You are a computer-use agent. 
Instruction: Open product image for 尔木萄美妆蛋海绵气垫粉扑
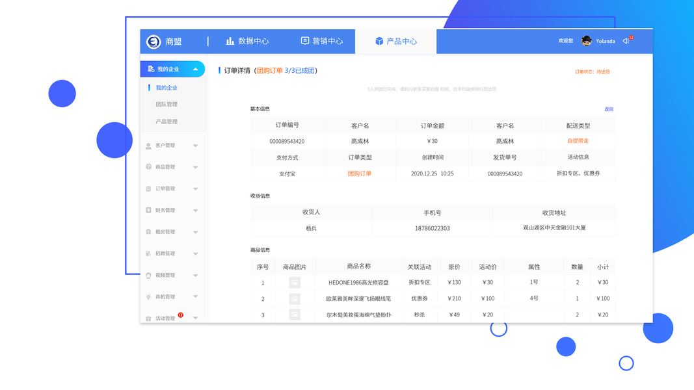(295, 315)
